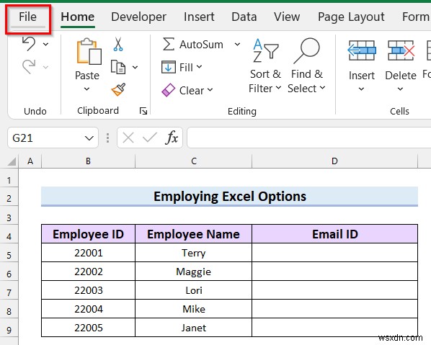Select the cell with name Mike

[x=193, y=309]
